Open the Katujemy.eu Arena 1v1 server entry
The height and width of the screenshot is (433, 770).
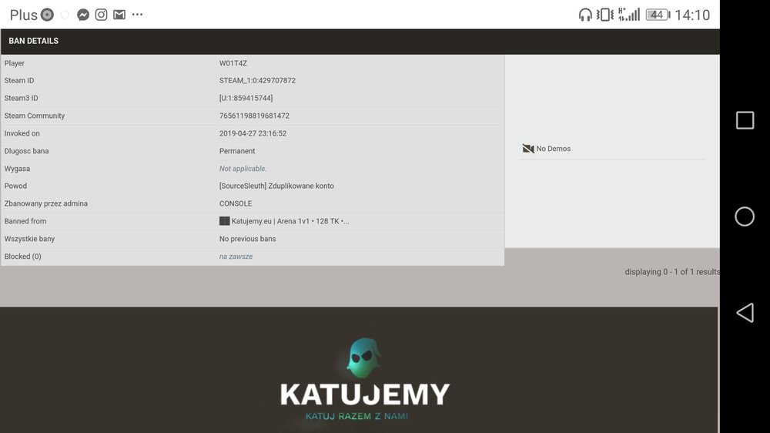(x=290, y=221)
